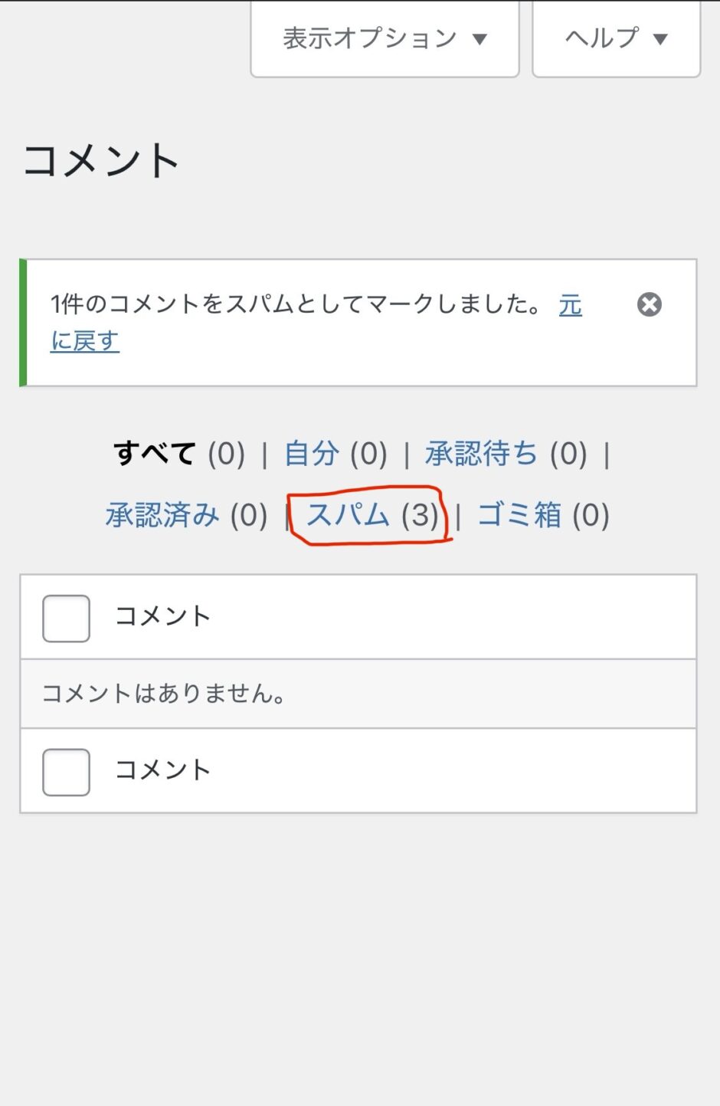Image resolution: width=720 pixels, height=1106 pixels.
Task: Tick the select-all checkbox in table footer
Action: [67, 772]
